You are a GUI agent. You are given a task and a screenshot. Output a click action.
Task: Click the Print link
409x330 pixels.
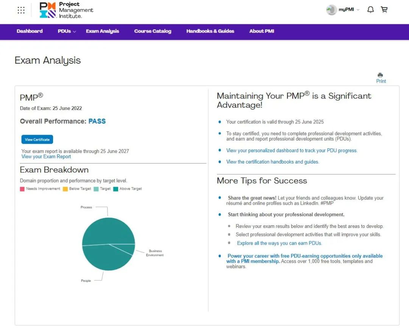pos(381,81)
